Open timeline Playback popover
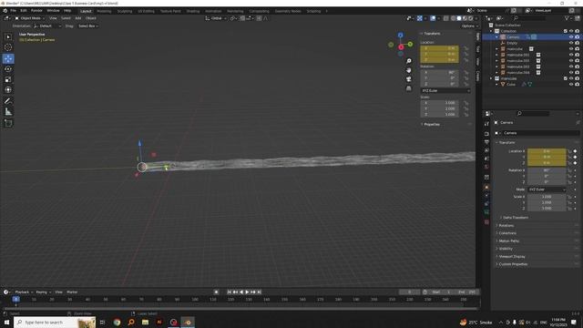 (24, 292)
